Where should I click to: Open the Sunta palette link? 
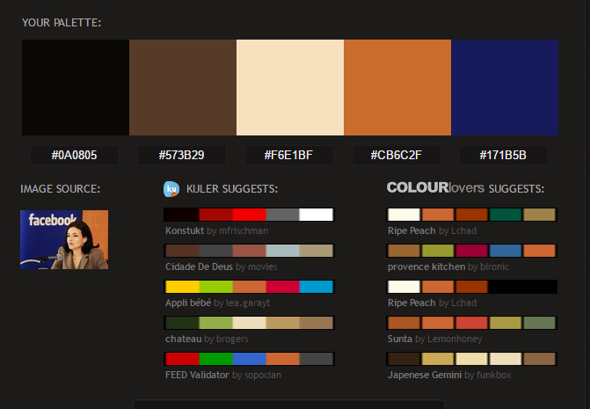click(400, 339)
